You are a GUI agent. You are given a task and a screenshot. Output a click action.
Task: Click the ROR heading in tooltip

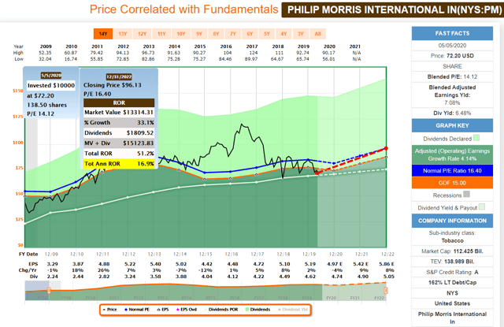[119, 103]
